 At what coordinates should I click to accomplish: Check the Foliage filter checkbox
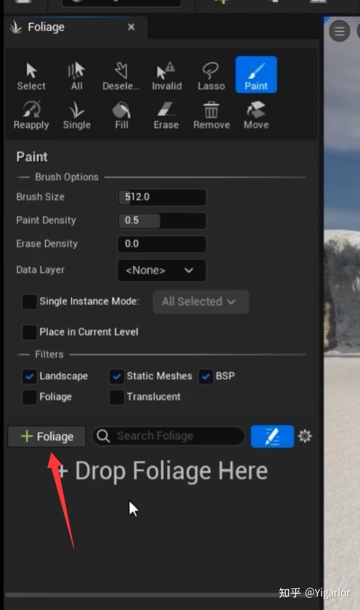tap(30, 397)
